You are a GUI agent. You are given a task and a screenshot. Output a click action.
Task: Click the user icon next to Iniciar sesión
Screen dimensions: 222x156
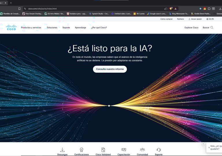click(x=189, y=19)
